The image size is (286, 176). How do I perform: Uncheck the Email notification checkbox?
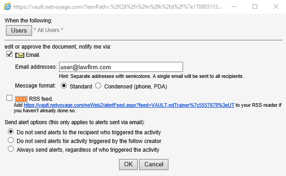point(9,54)
